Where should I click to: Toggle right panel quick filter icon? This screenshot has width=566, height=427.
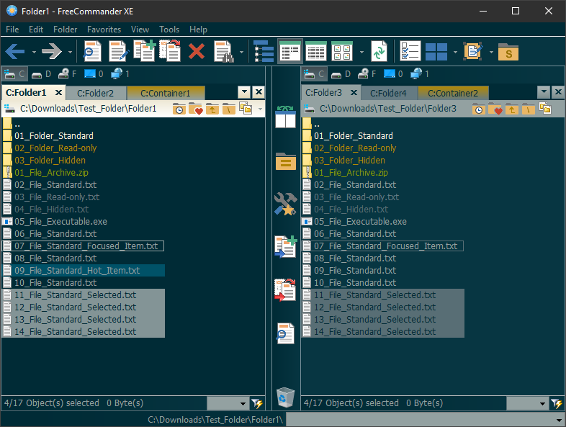pyautogui.click(x=557, y=403)
